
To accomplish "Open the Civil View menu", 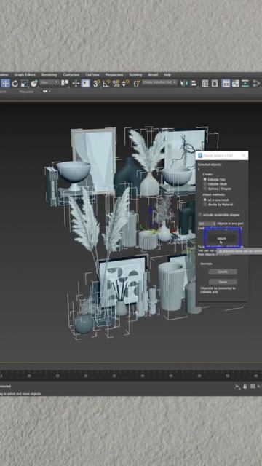I will pyautogui.click(x=92, y=74).
